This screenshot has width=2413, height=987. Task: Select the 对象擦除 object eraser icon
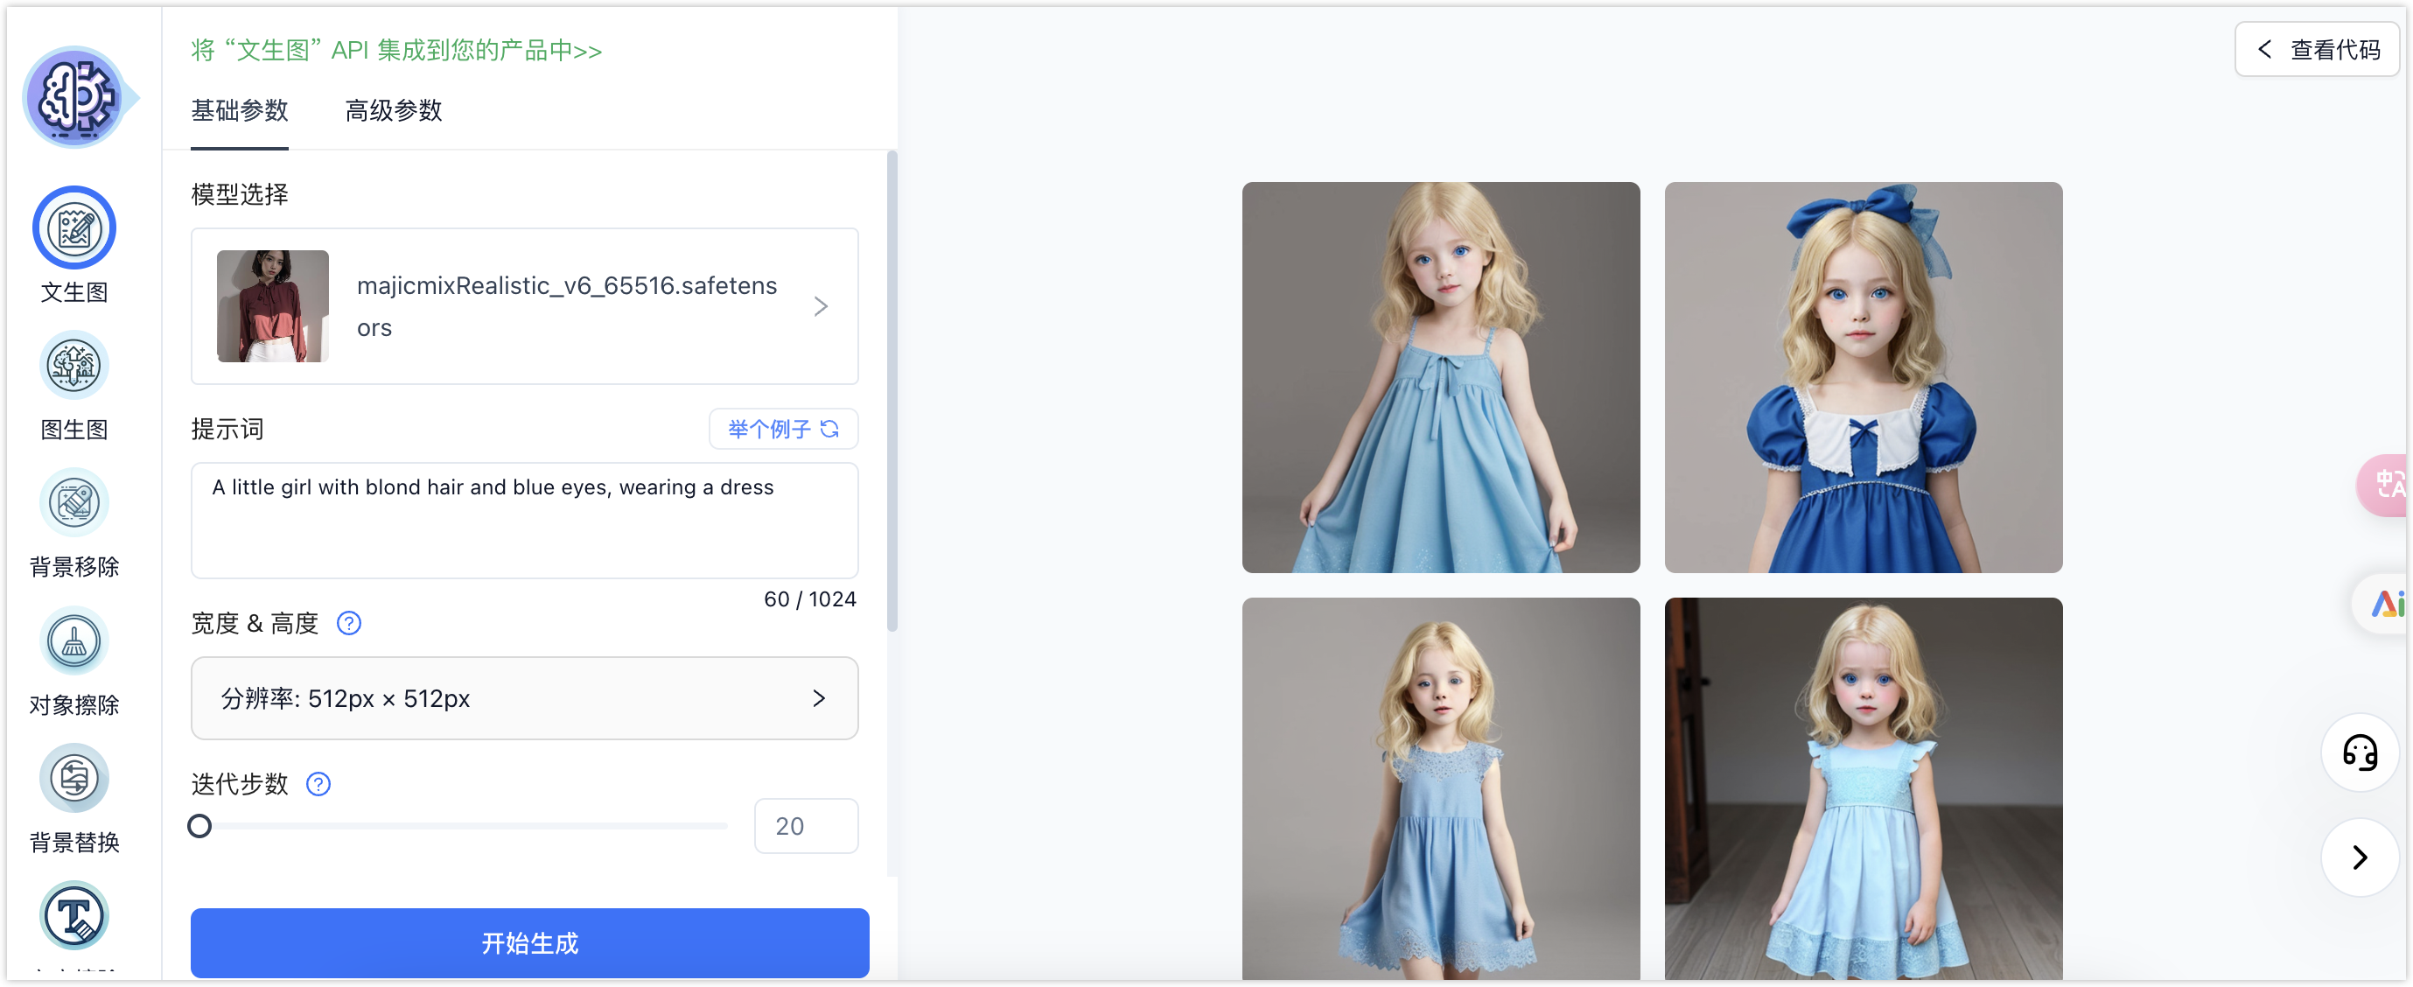pyautogui.click(x=74, y=641)
